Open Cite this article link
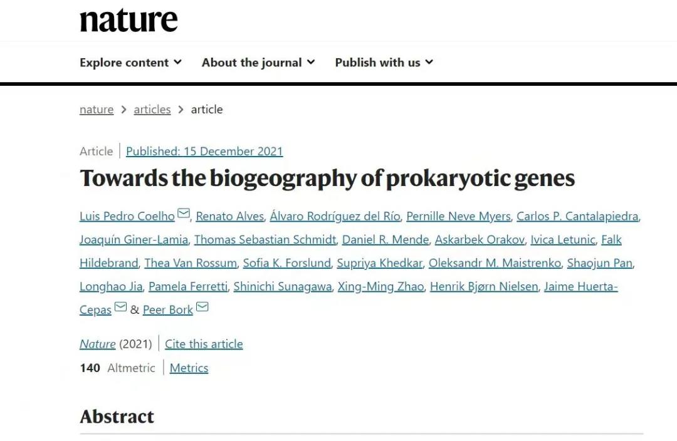 pos(204,344)
